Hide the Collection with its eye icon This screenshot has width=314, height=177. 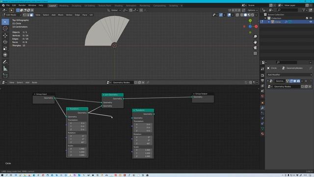click(x=311, y=18)
